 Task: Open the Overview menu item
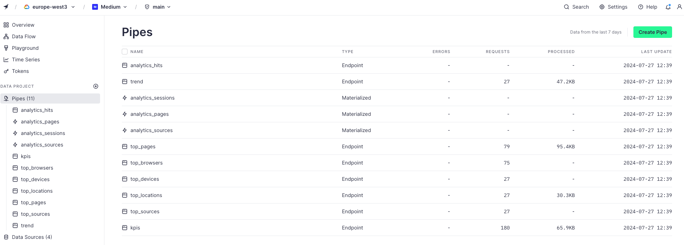click(23, 25)
